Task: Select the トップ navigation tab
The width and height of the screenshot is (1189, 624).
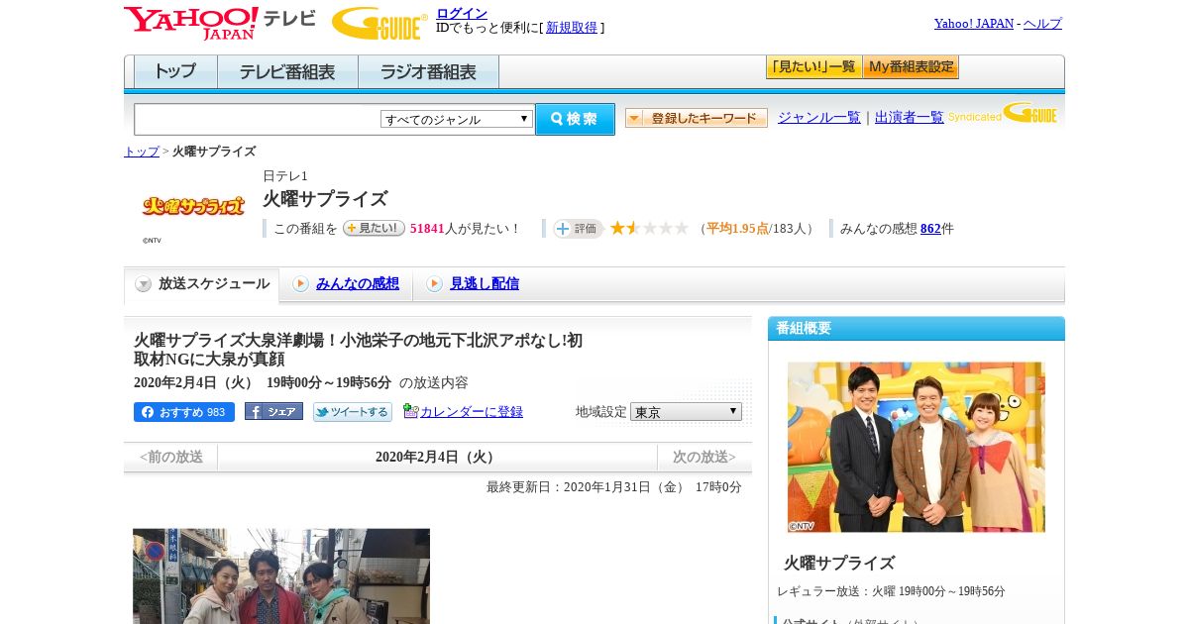Action: coord(175,72)
